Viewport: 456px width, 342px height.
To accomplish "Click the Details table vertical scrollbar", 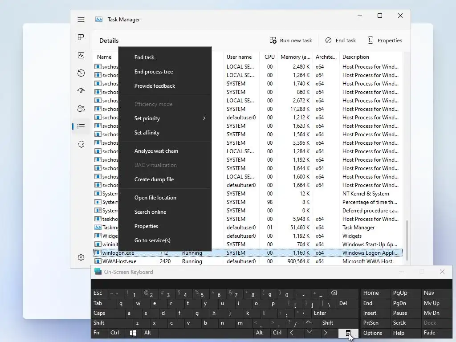I will tap(407, 240).
